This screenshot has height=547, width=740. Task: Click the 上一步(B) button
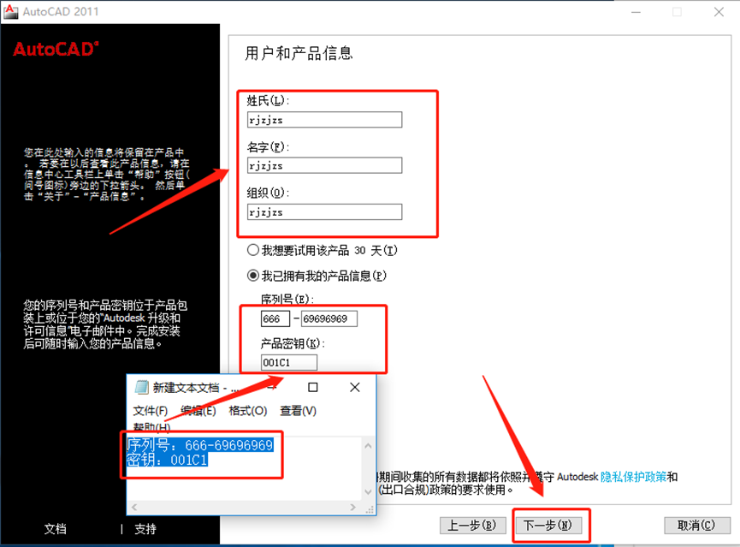(472, 526)
